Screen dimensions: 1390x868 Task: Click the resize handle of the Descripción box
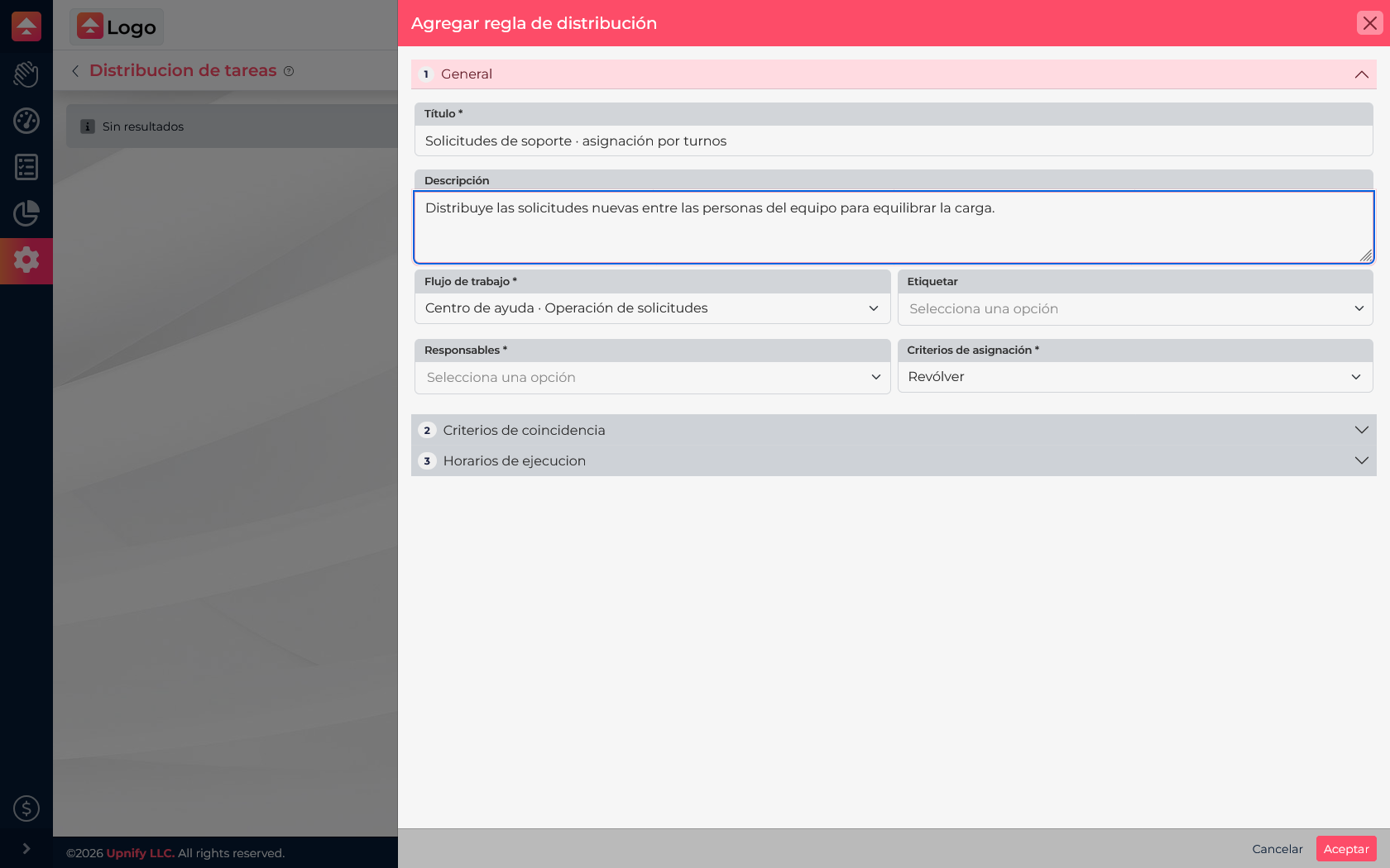point(1366,255)
